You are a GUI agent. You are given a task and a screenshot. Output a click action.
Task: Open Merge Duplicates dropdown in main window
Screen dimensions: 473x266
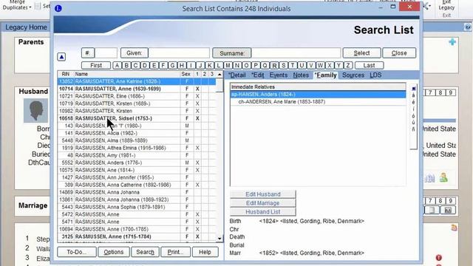pos(17,5)
